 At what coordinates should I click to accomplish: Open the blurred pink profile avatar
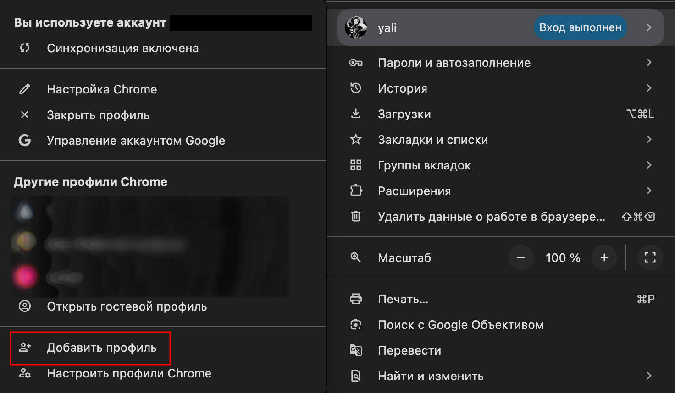tap(26, 276)
